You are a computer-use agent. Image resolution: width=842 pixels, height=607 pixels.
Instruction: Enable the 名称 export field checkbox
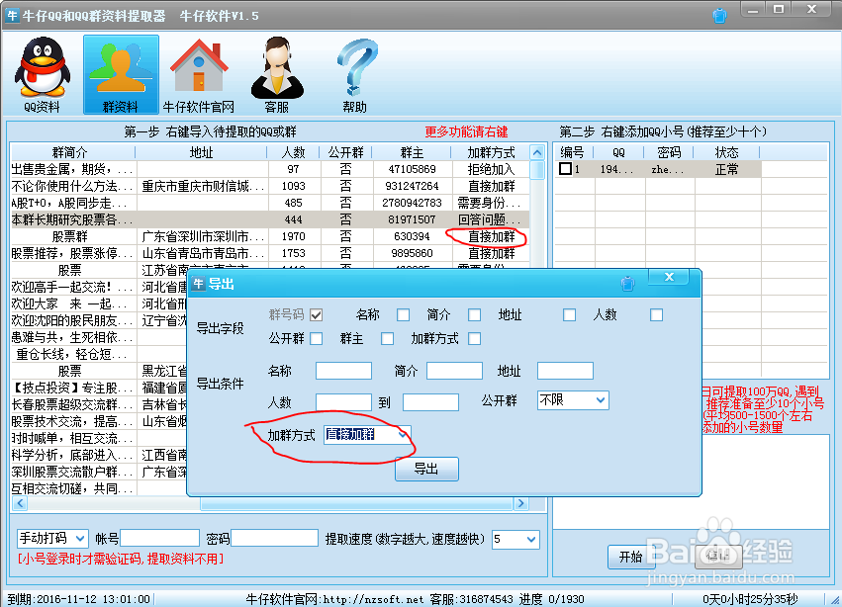pyautogui.click(x=404, y=315)
